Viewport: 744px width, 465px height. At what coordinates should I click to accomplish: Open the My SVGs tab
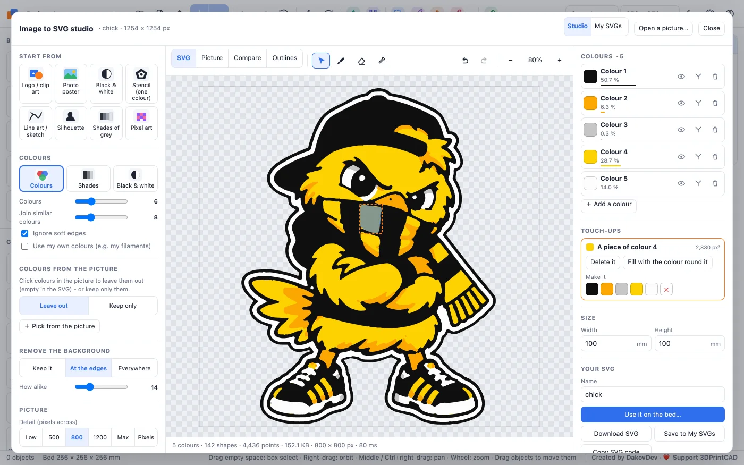[x=608, y=26]
